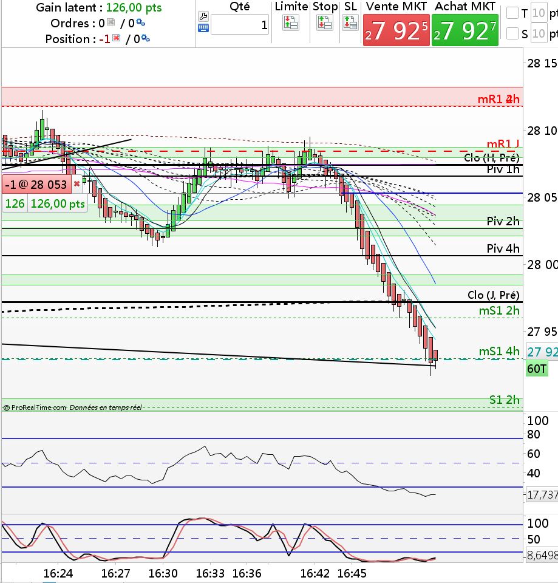Place an SL order using its icon

[350, 22]
